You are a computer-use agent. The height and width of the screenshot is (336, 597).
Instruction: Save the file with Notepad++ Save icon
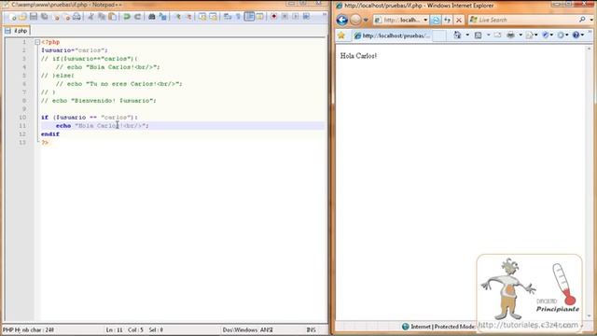pos(34,17)
